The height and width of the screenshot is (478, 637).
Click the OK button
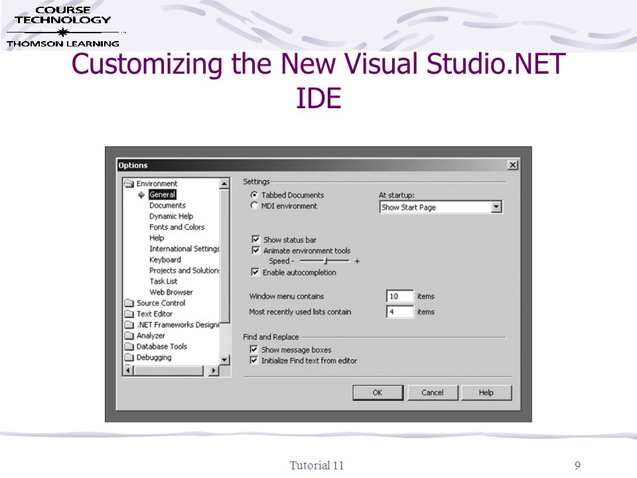coord(378,392)
